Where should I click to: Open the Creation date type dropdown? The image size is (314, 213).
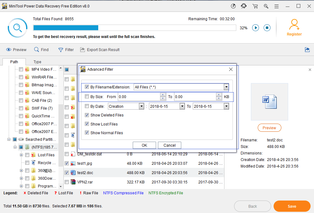(141, 106)
